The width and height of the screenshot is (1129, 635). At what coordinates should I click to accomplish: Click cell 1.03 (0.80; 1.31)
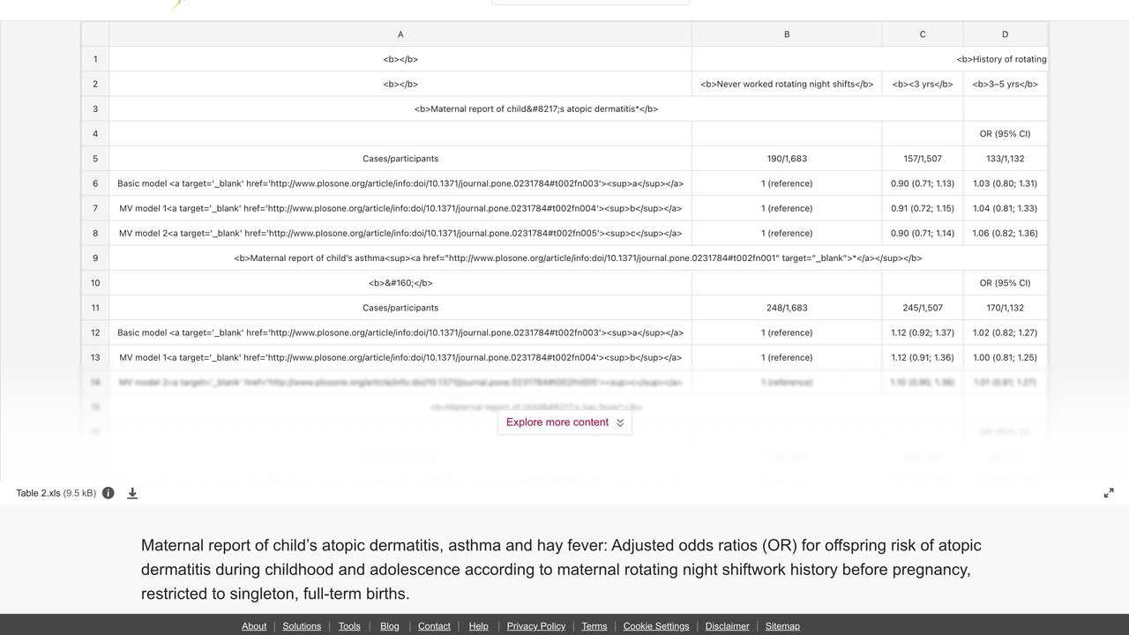(1005, 183)
